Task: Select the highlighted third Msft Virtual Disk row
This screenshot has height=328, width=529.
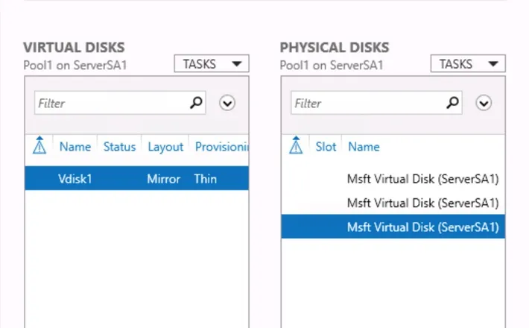Action: click(x=393, y=227)
